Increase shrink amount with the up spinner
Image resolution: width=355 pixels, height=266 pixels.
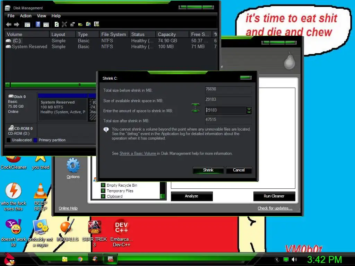[x=249, y=109]
